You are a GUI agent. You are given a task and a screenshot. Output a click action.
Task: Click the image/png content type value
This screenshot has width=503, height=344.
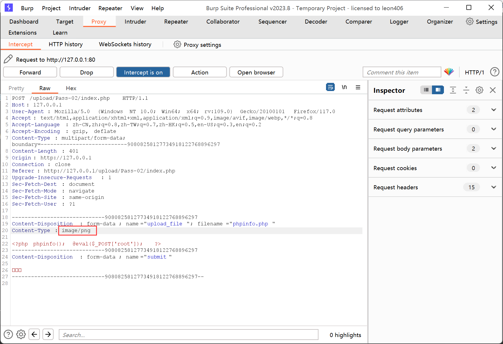click(76, 230)
